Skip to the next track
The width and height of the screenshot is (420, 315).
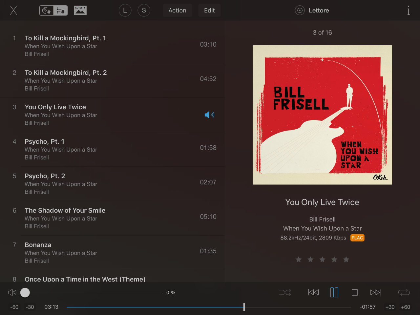[375, 292]
